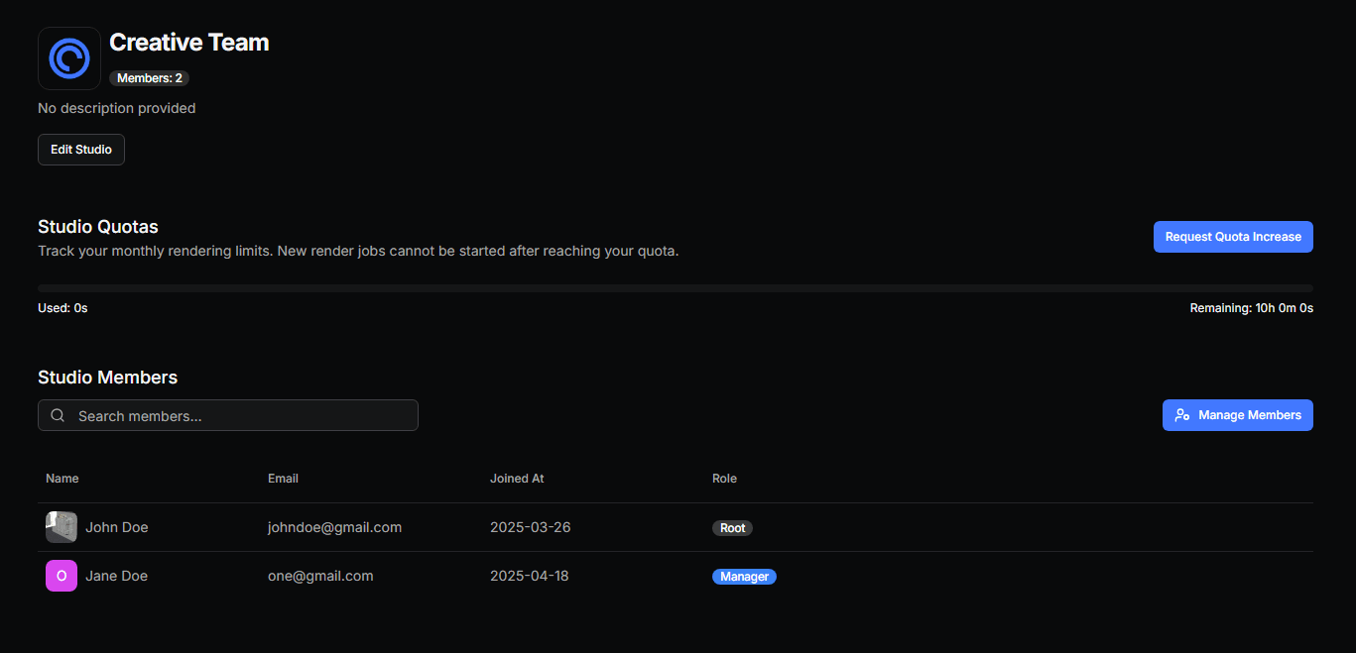Click Jane Doe's join date 2025-04-18

530,576
